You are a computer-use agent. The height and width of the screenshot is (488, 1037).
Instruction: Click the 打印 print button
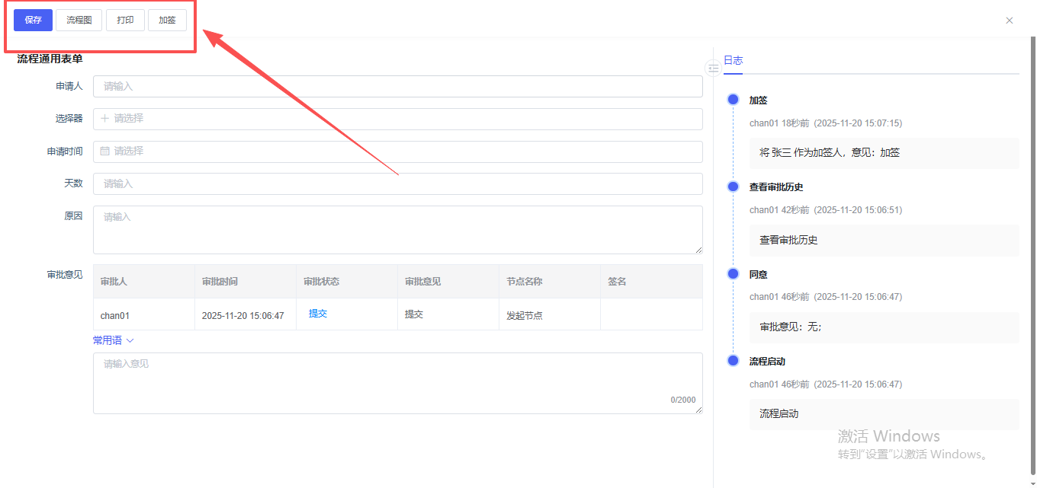pos(125,21)
